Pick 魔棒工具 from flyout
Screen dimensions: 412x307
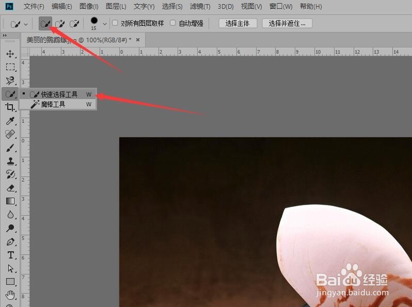(58, 104)
